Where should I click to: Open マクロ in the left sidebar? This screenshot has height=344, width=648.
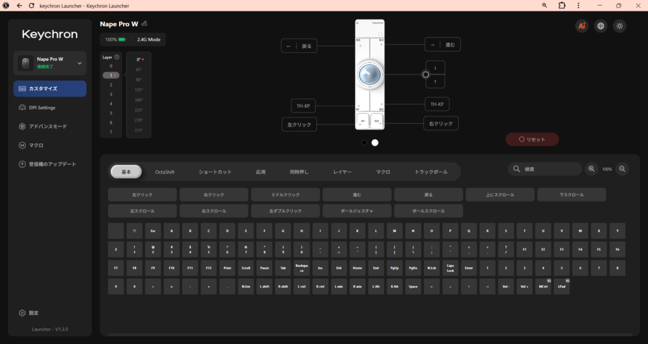tap(50, 145)
